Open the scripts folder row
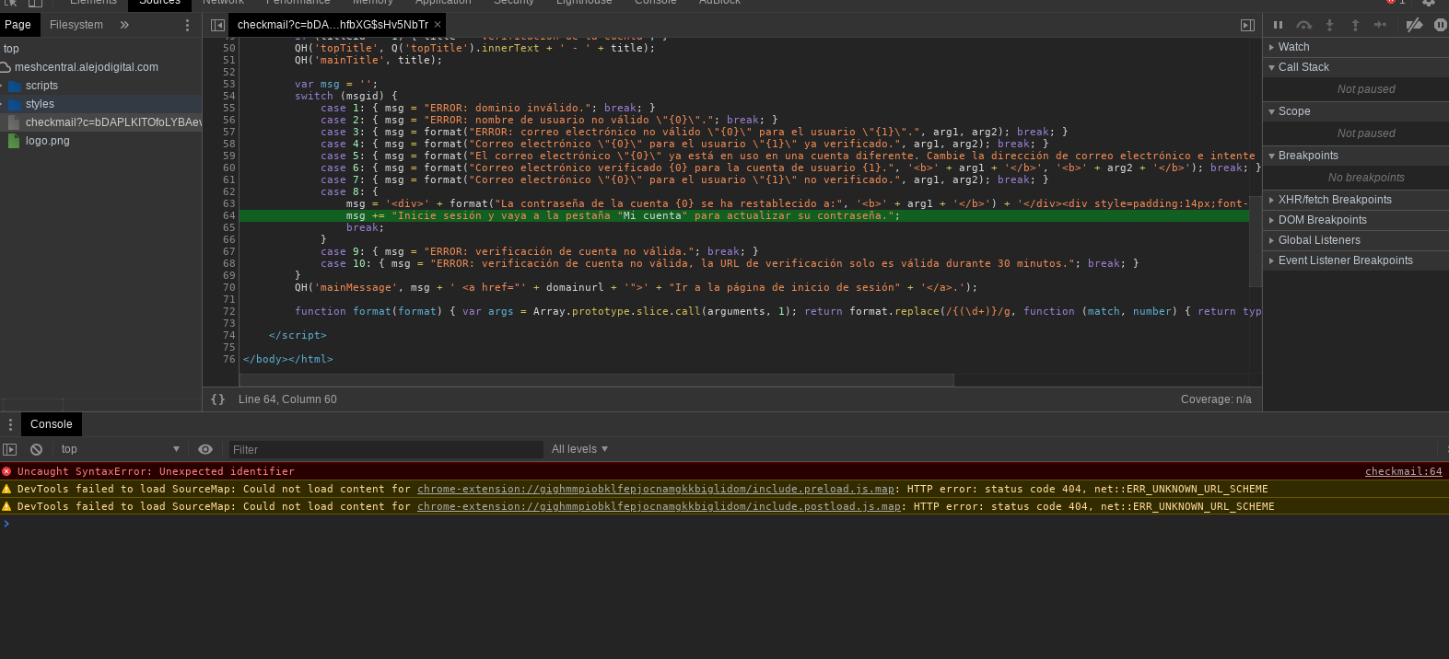The width and height of the screenshot is (1449, 659). pos(101,86)
